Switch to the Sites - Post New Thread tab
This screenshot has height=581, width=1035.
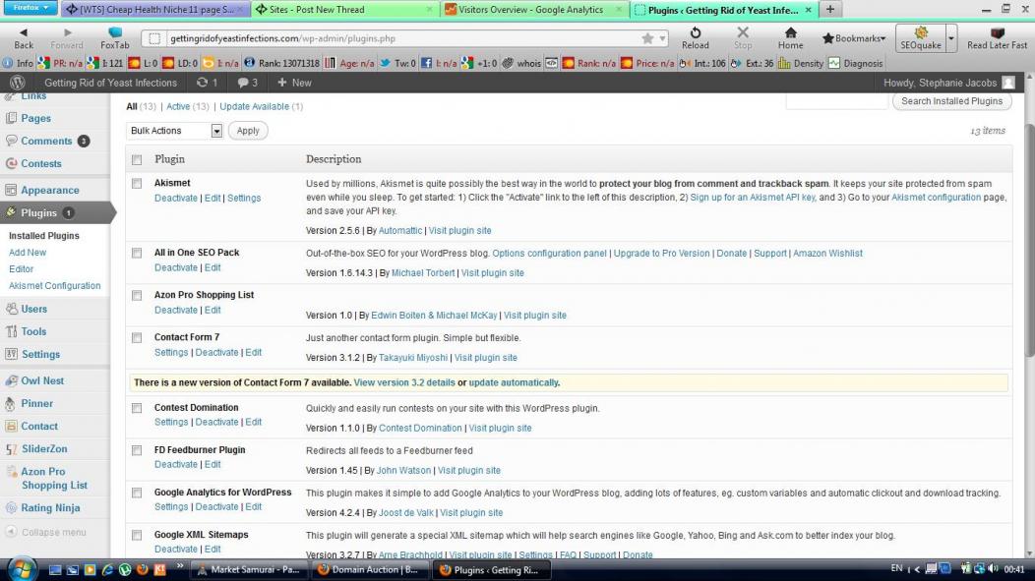point(343,10)
